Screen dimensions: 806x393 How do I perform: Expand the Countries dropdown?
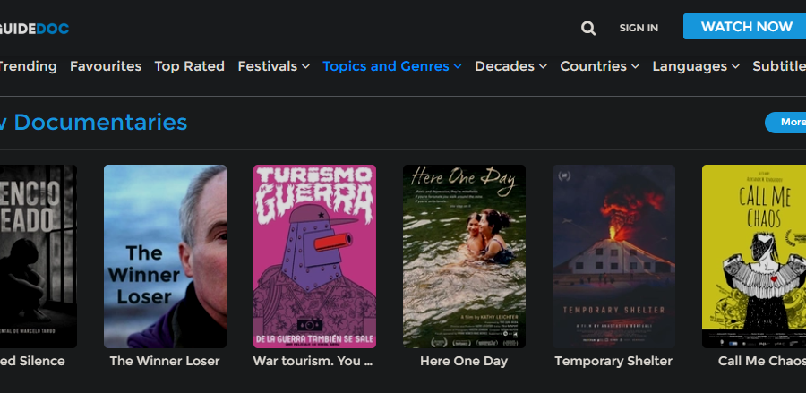click(599, 66)
